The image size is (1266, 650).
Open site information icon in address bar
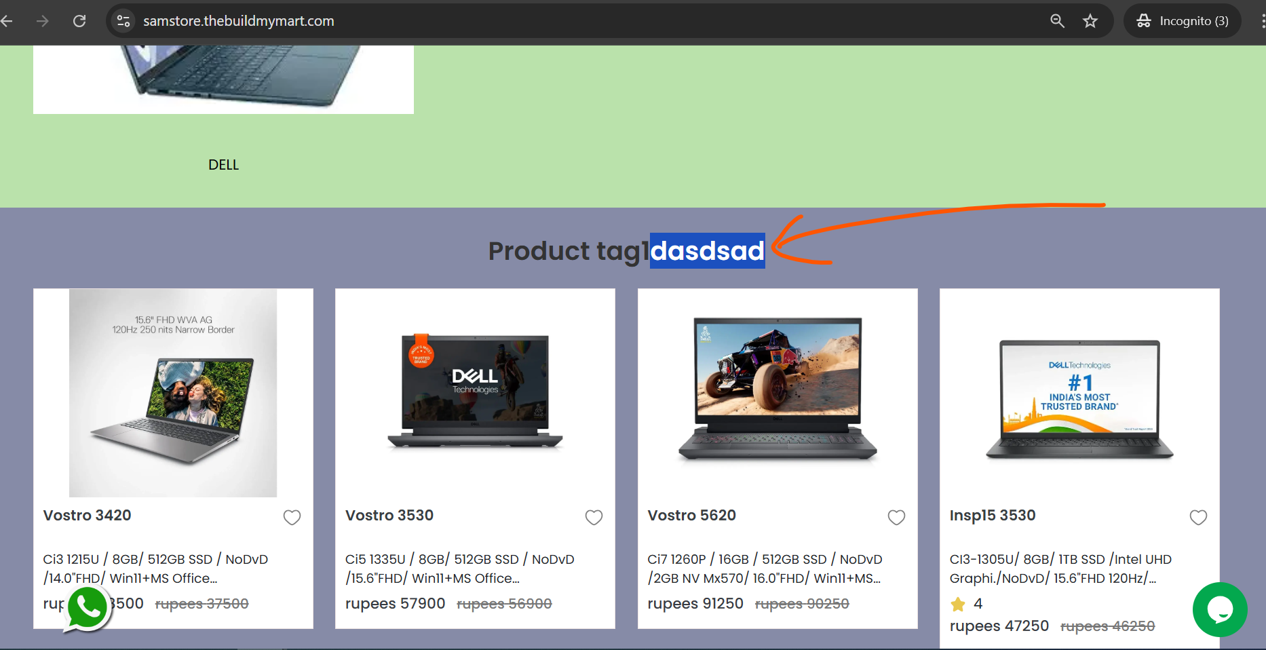coord(123,21)
